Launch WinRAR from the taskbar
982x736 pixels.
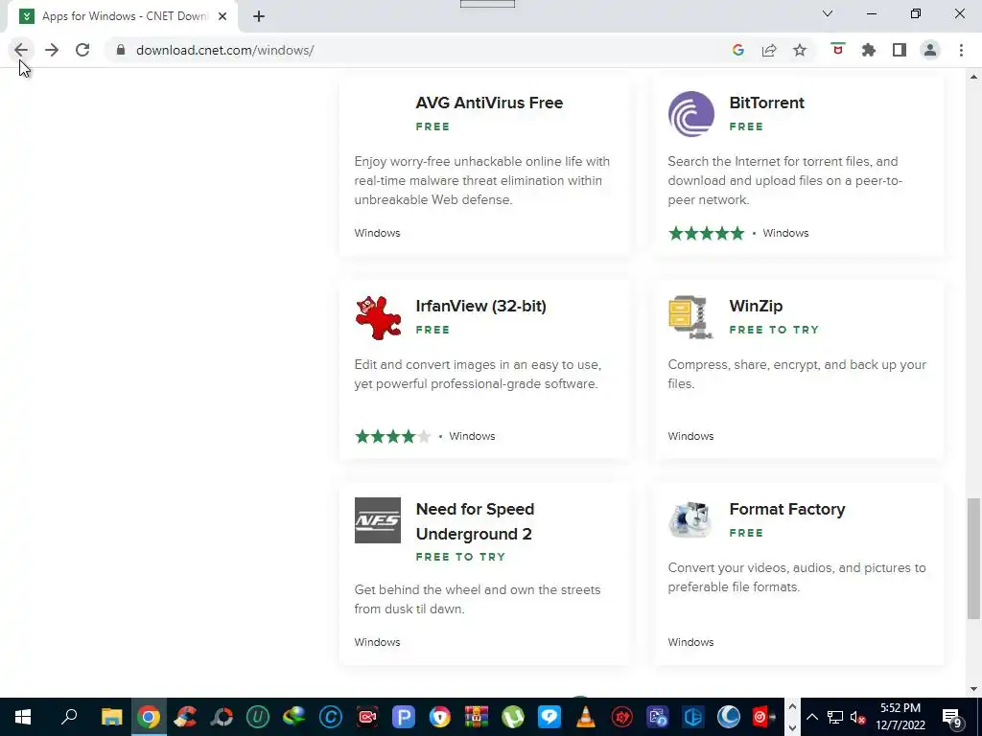[x=477, y=717]
